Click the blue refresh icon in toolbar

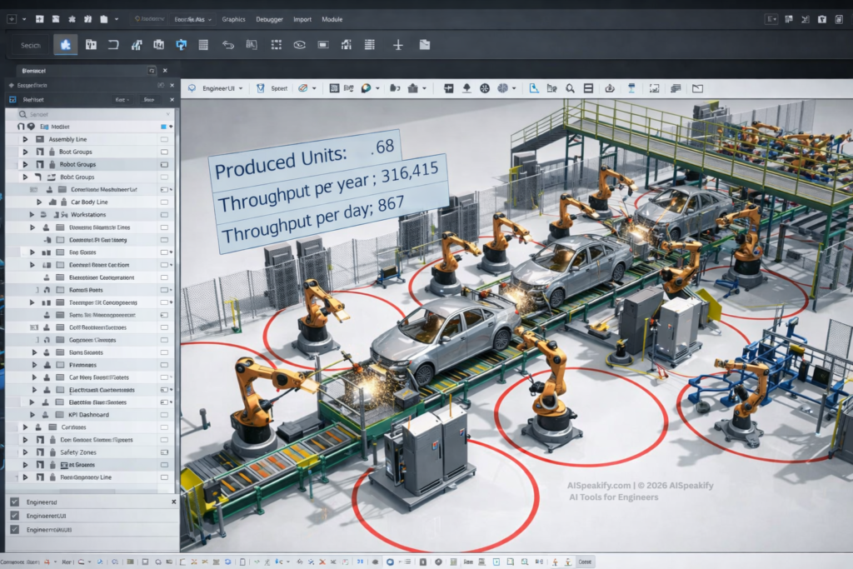pos(181,45)
